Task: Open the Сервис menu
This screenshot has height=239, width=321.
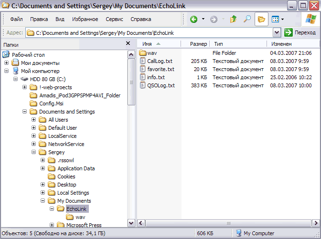Action: click(114, 19)
